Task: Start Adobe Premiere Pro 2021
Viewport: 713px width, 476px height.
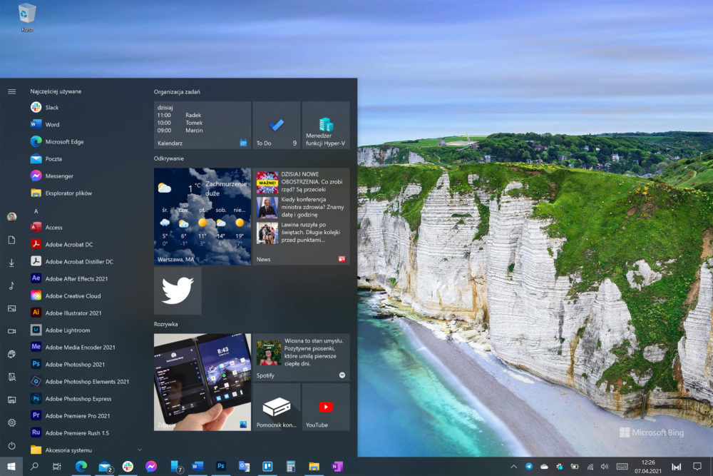Action: pyautogui.click(x=77, y=416)
